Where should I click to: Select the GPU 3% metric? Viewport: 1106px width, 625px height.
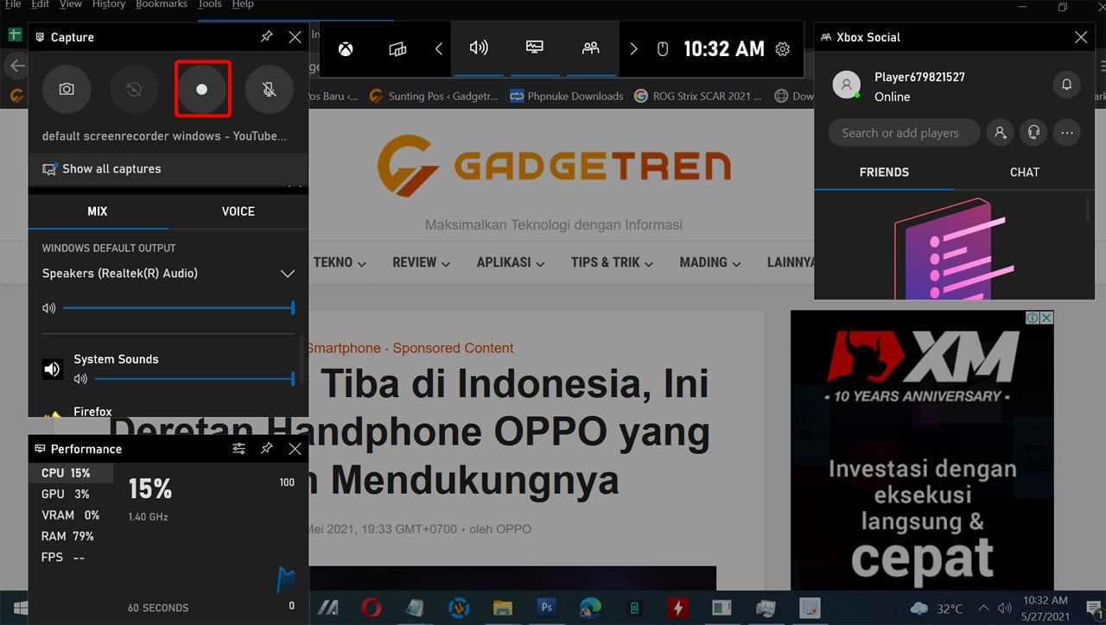coord(66,494)
